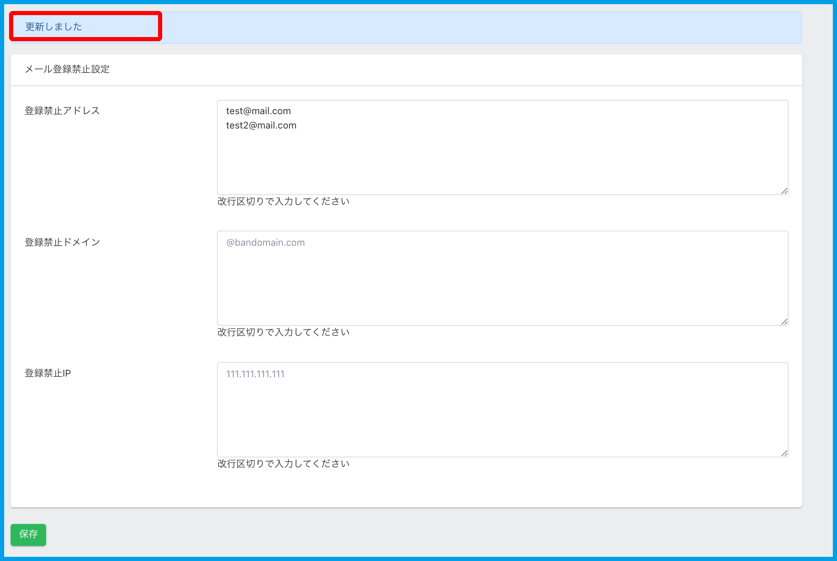Viewport: 837px width, 561px height.
Task: Click the blue alert banner's right area
Action: point(567,28)
